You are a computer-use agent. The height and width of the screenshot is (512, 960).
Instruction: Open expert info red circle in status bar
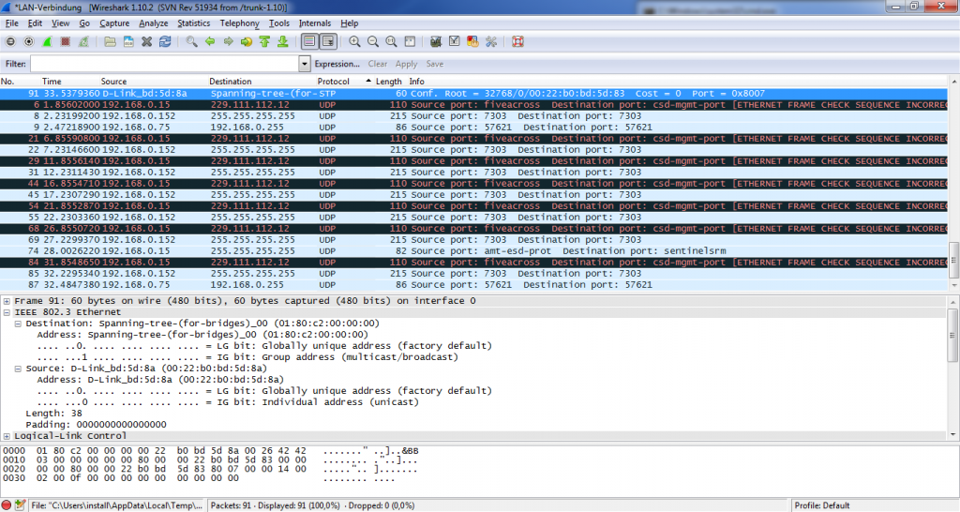7,505
